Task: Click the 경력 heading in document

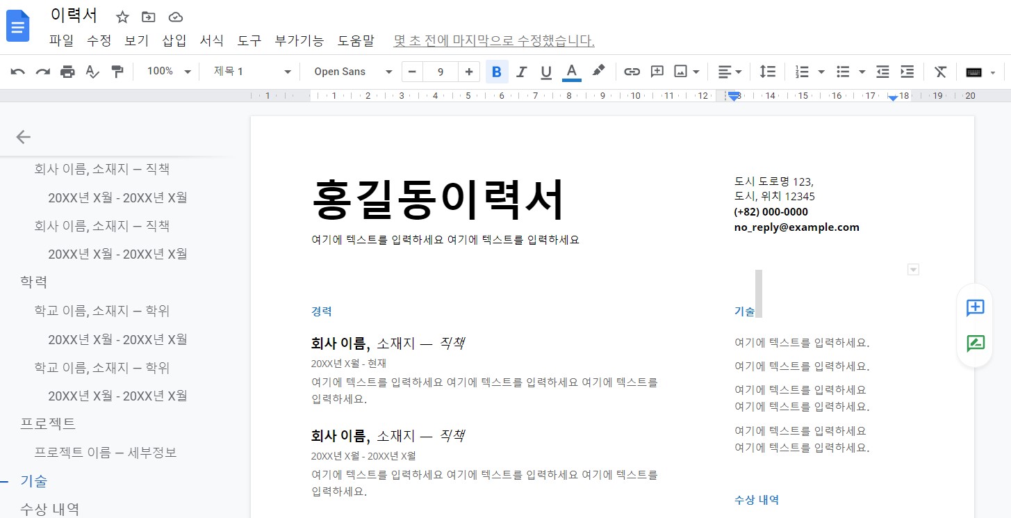Action: click(x=322, y=312)
